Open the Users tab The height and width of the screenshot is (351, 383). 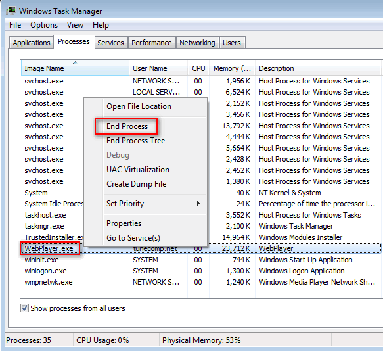click(x=232, y=43)
